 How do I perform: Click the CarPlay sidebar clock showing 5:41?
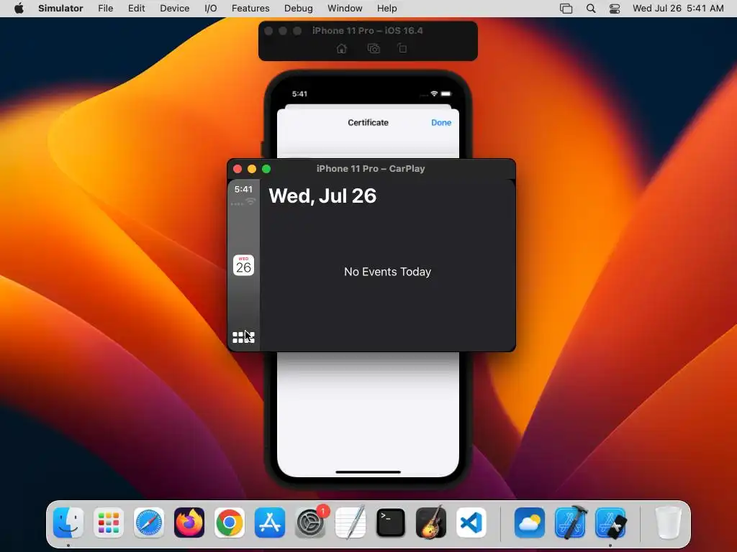point(243,189)
